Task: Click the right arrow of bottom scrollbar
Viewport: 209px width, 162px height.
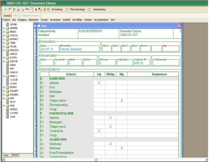Action: [207, 160]
